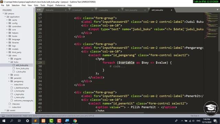The image size is (220, 124).
Task: Open the Goto menu
Action: pos(36,6)
